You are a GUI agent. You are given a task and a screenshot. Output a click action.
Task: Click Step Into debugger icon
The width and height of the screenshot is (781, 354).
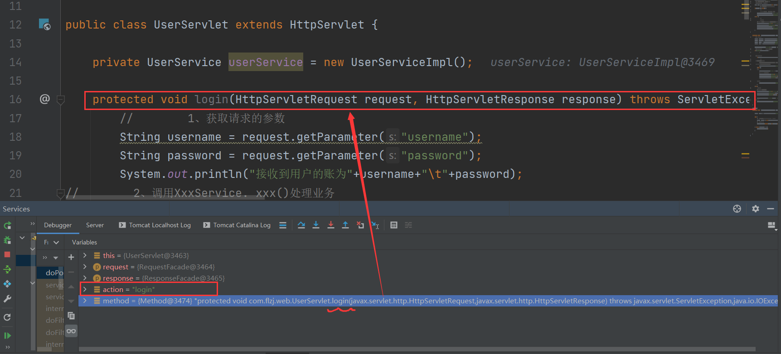(316, 225)
